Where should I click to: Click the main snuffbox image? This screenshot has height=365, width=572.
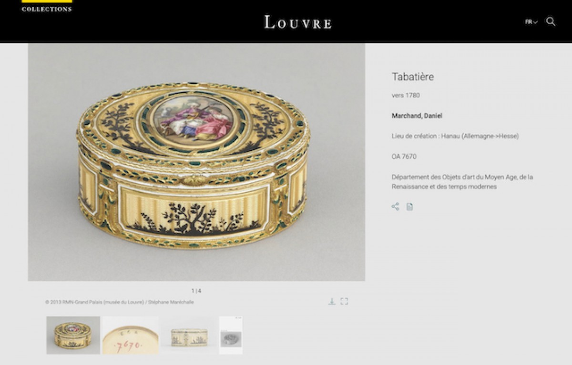tap(196, 162)
